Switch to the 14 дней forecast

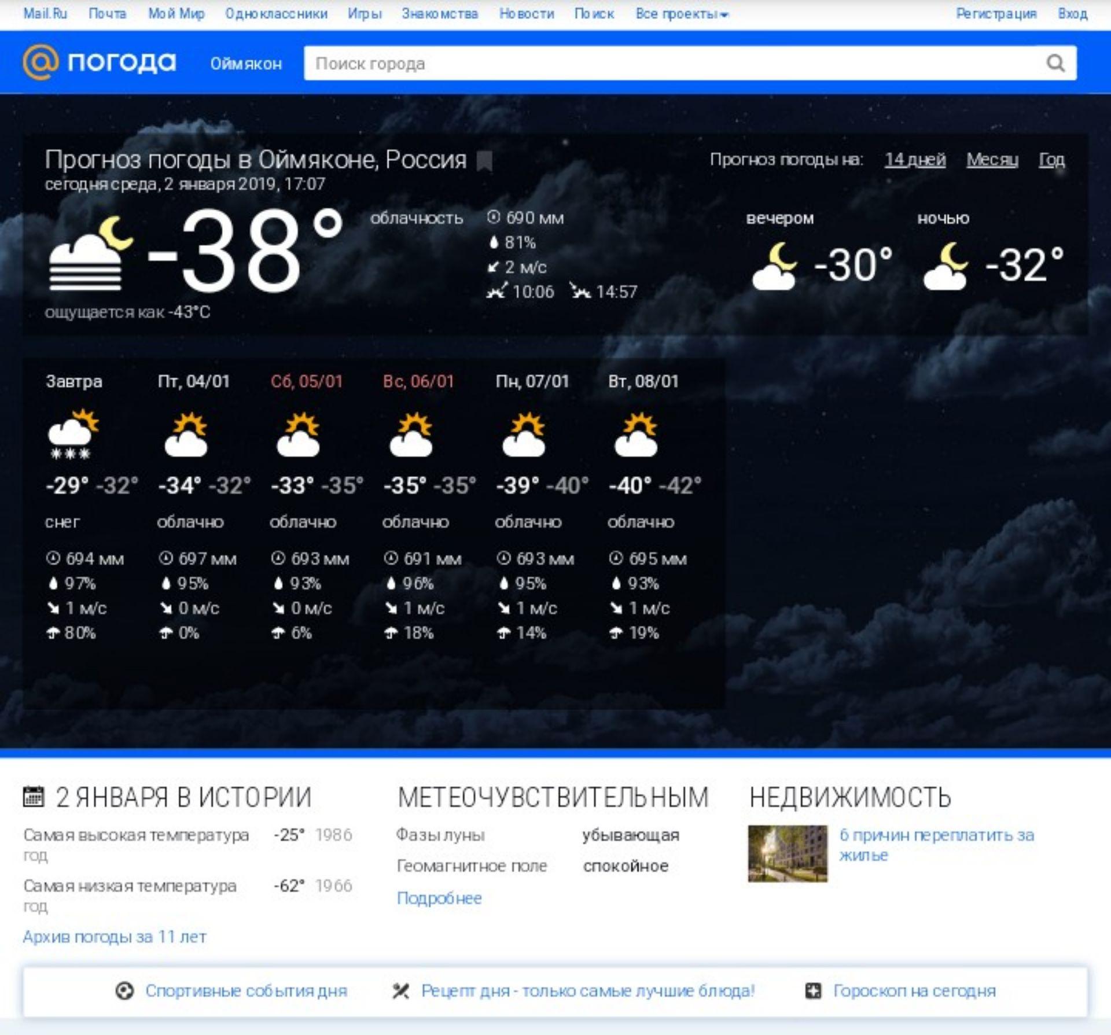click(915, 160)
